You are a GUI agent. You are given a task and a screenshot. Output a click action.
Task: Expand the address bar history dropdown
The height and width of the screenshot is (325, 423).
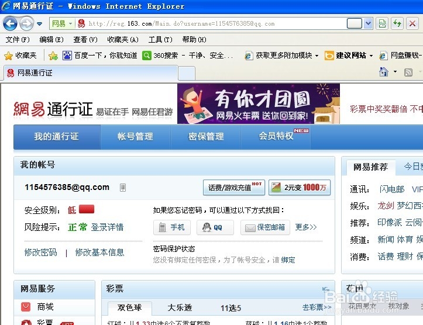(368, 24)
